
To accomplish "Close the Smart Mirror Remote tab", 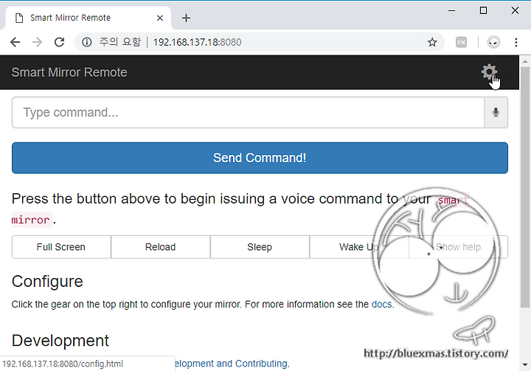I will click(160, 18).
